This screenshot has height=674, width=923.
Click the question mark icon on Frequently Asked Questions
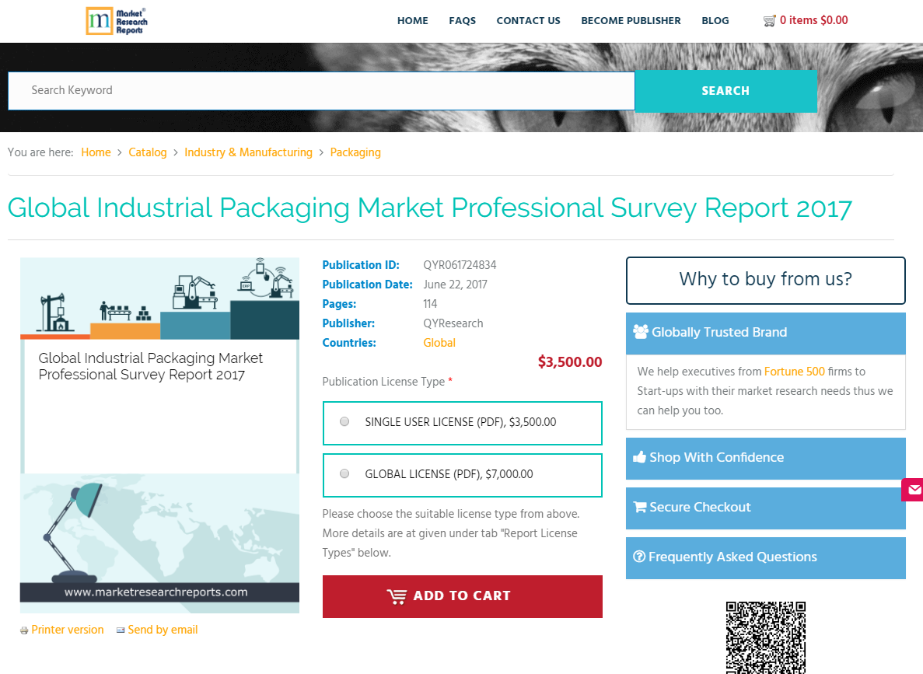(x=639, y=557)
